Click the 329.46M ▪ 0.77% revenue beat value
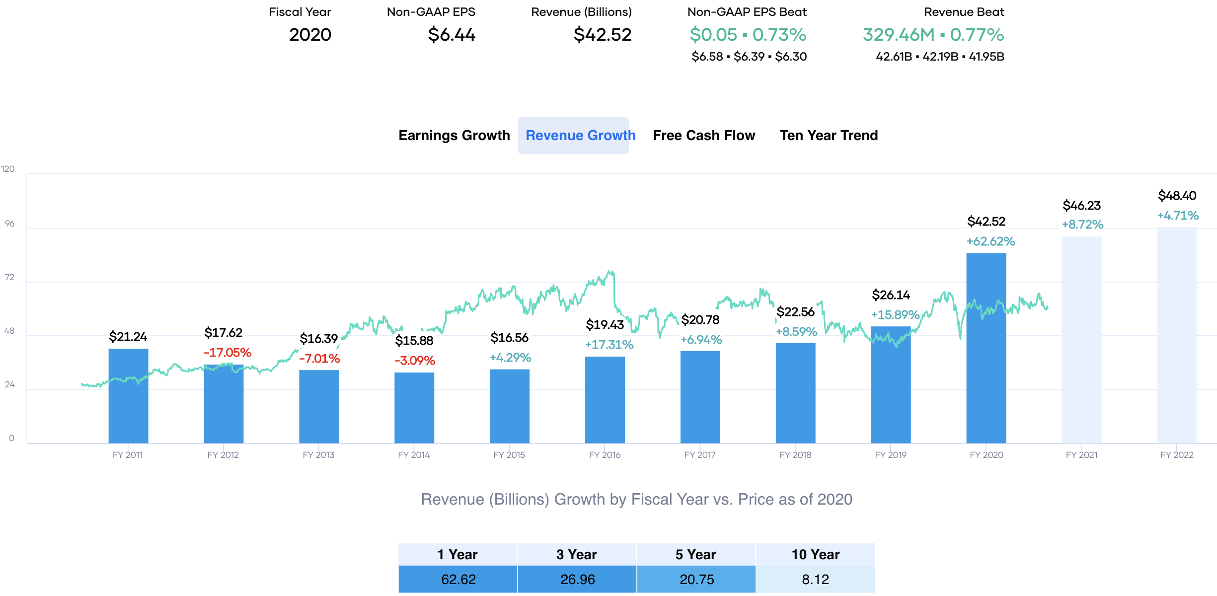Screen dimensions: 1217x596 (x=933, y=35)
